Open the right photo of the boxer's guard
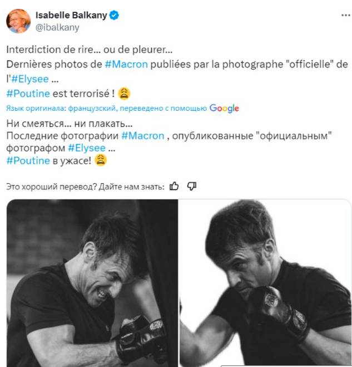 pos(265,283)
